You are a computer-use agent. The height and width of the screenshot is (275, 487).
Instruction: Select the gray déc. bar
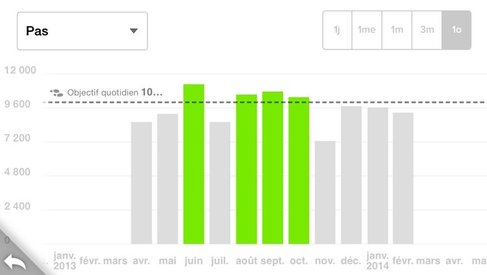[351, 175]
